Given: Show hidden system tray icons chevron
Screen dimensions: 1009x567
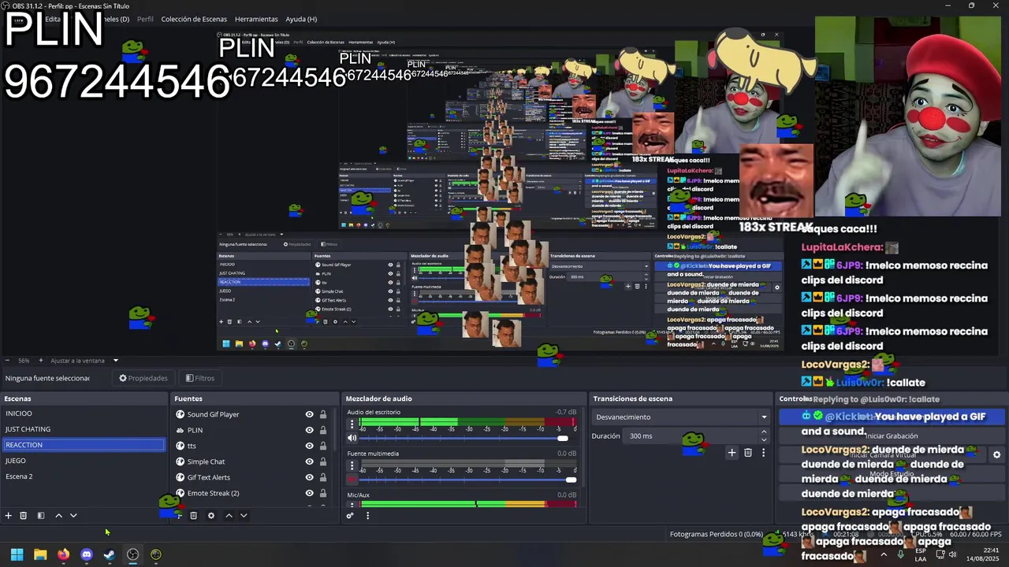Looking at the screenshot, I should [883, 554].
